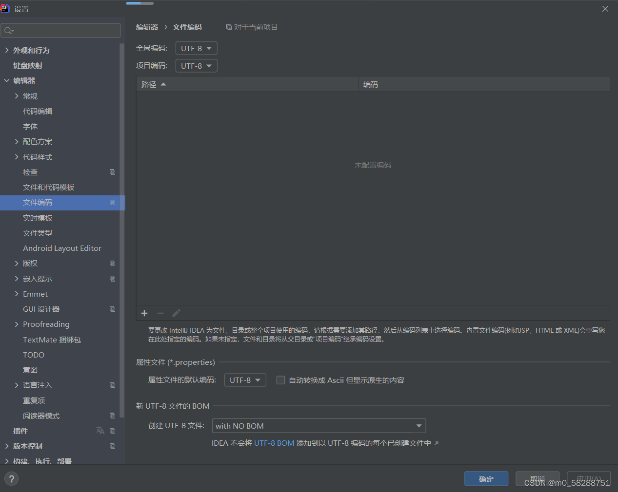Click the 确定 button
Viewport: 618px width, 492px height.
tap(486, 479)
